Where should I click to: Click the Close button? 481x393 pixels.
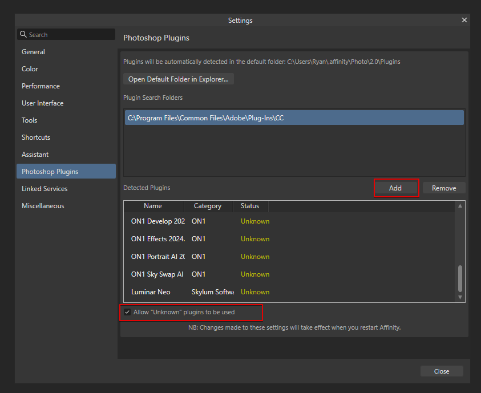tap(442, 371)
